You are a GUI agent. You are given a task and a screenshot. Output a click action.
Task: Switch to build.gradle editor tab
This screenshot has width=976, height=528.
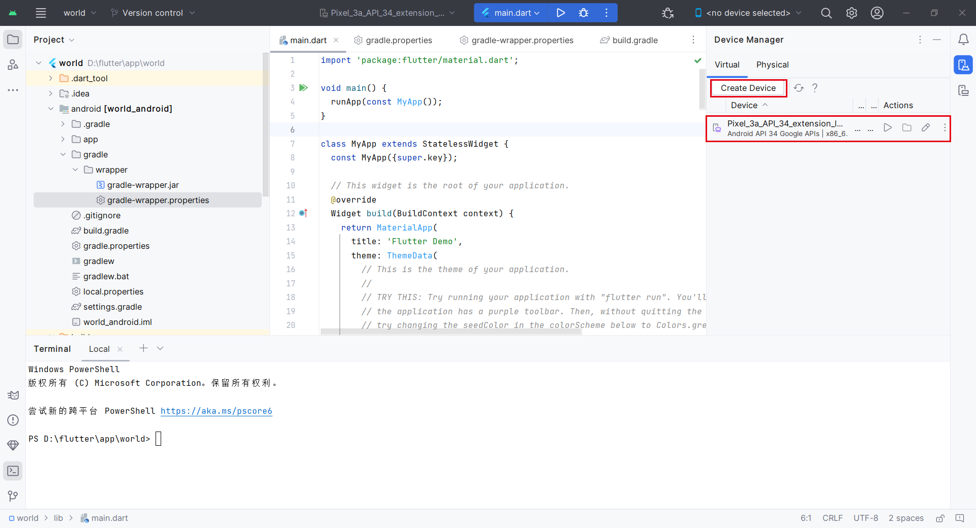pos(629,40)
